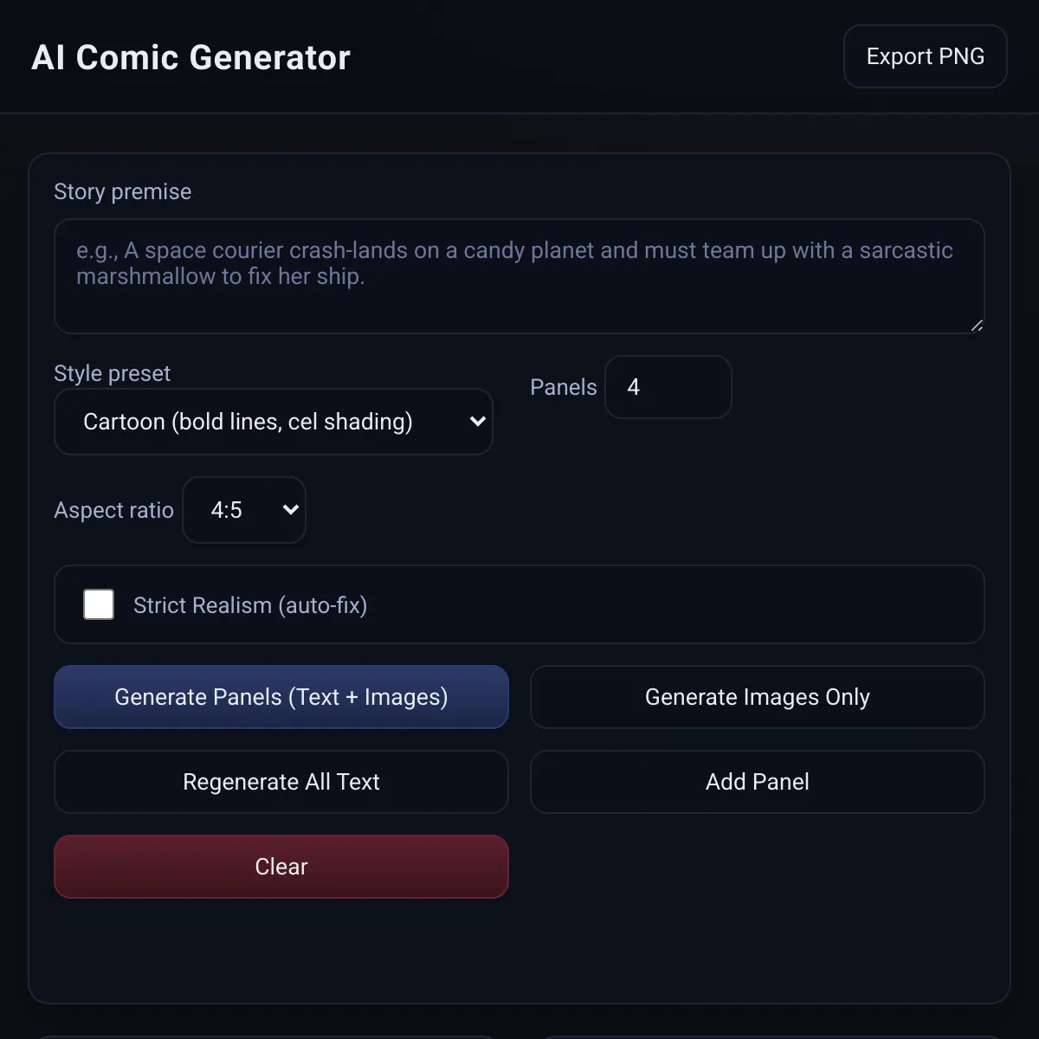Click the Aspect ratio chevron icon
Screen dimensions: 1039x1039
tap(290, 510)
